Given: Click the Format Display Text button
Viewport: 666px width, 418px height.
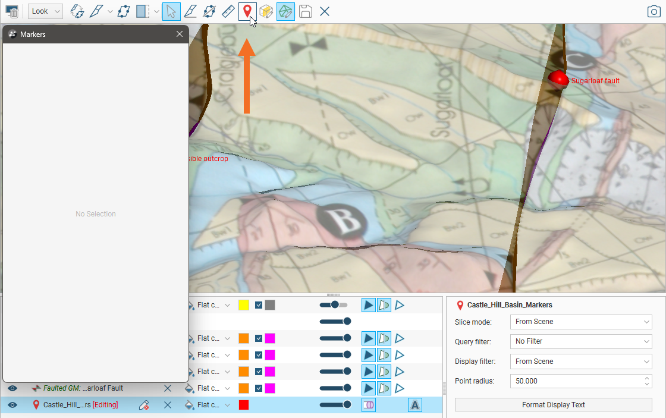Looking at the screenshot, I should [553, 405].
